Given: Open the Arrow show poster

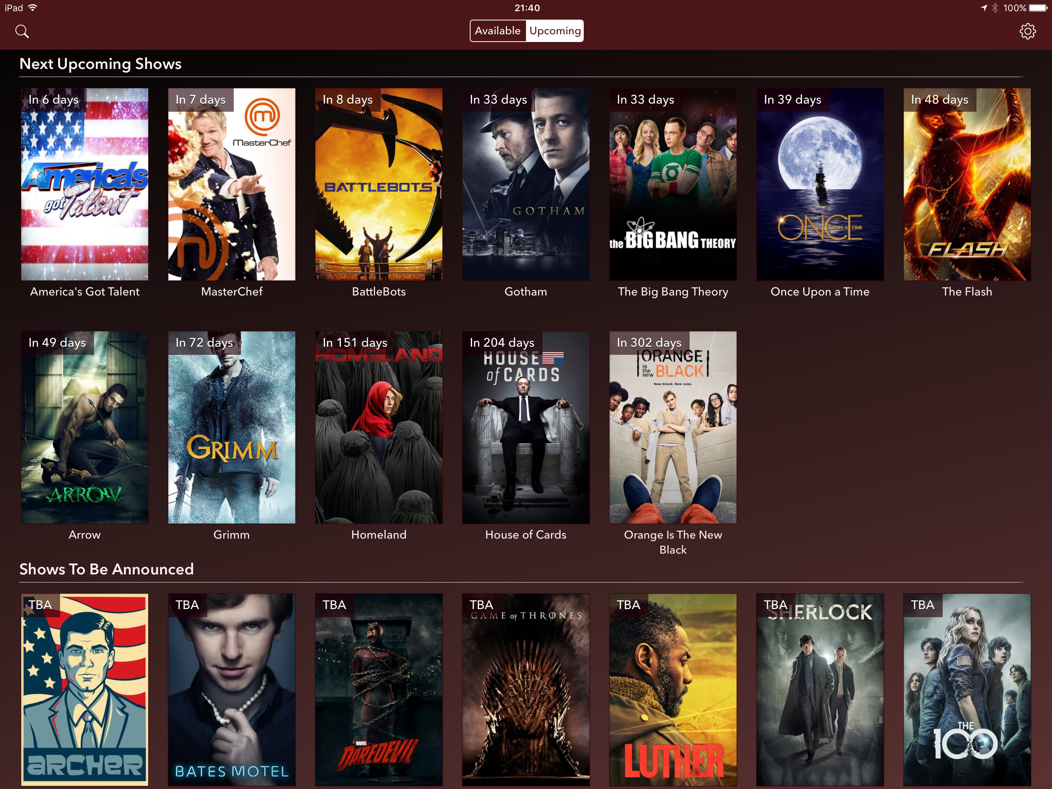Looking at the screenshot, I should pos(85,427).
